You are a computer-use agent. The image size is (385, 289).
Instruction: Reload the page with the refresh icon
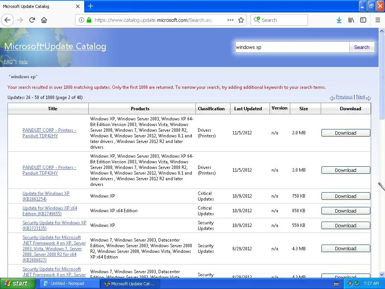[32, 20]
